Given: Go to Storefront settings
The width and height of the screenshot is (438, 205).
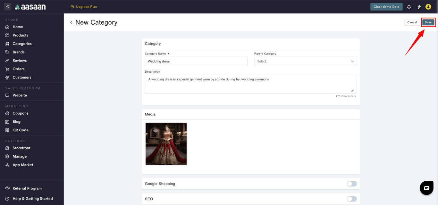Looking at the screenshot, I should click(x=21, y=148).
